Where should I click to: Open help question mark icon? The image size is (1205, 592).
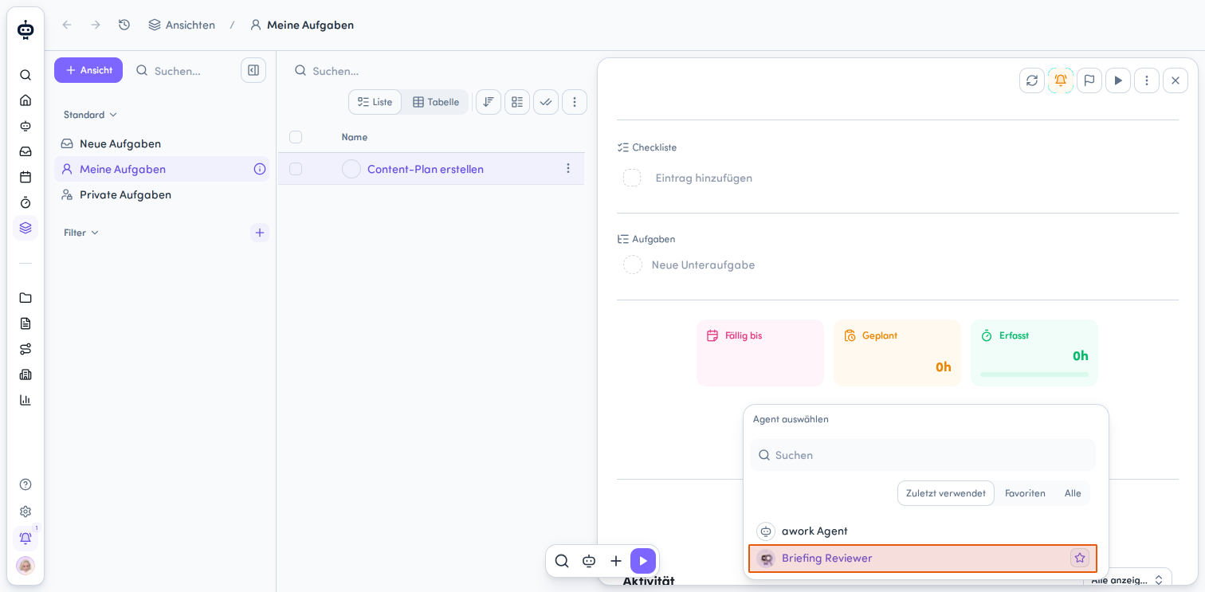tap(26, 484)
